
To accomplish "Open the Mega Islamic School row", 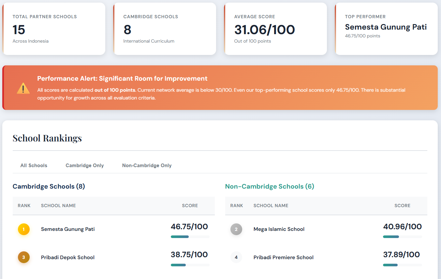I will click(279, 229).
